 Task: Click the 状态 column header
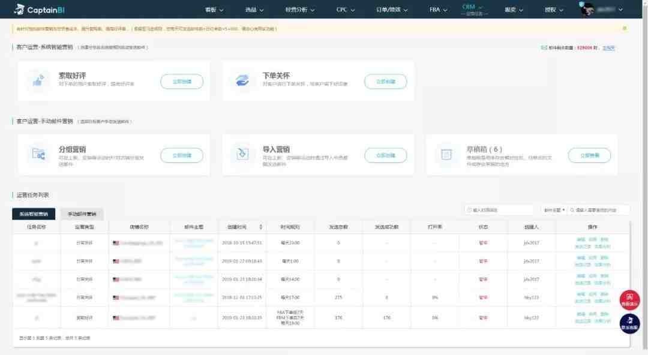pyautogui.click(x=483, y=227)
